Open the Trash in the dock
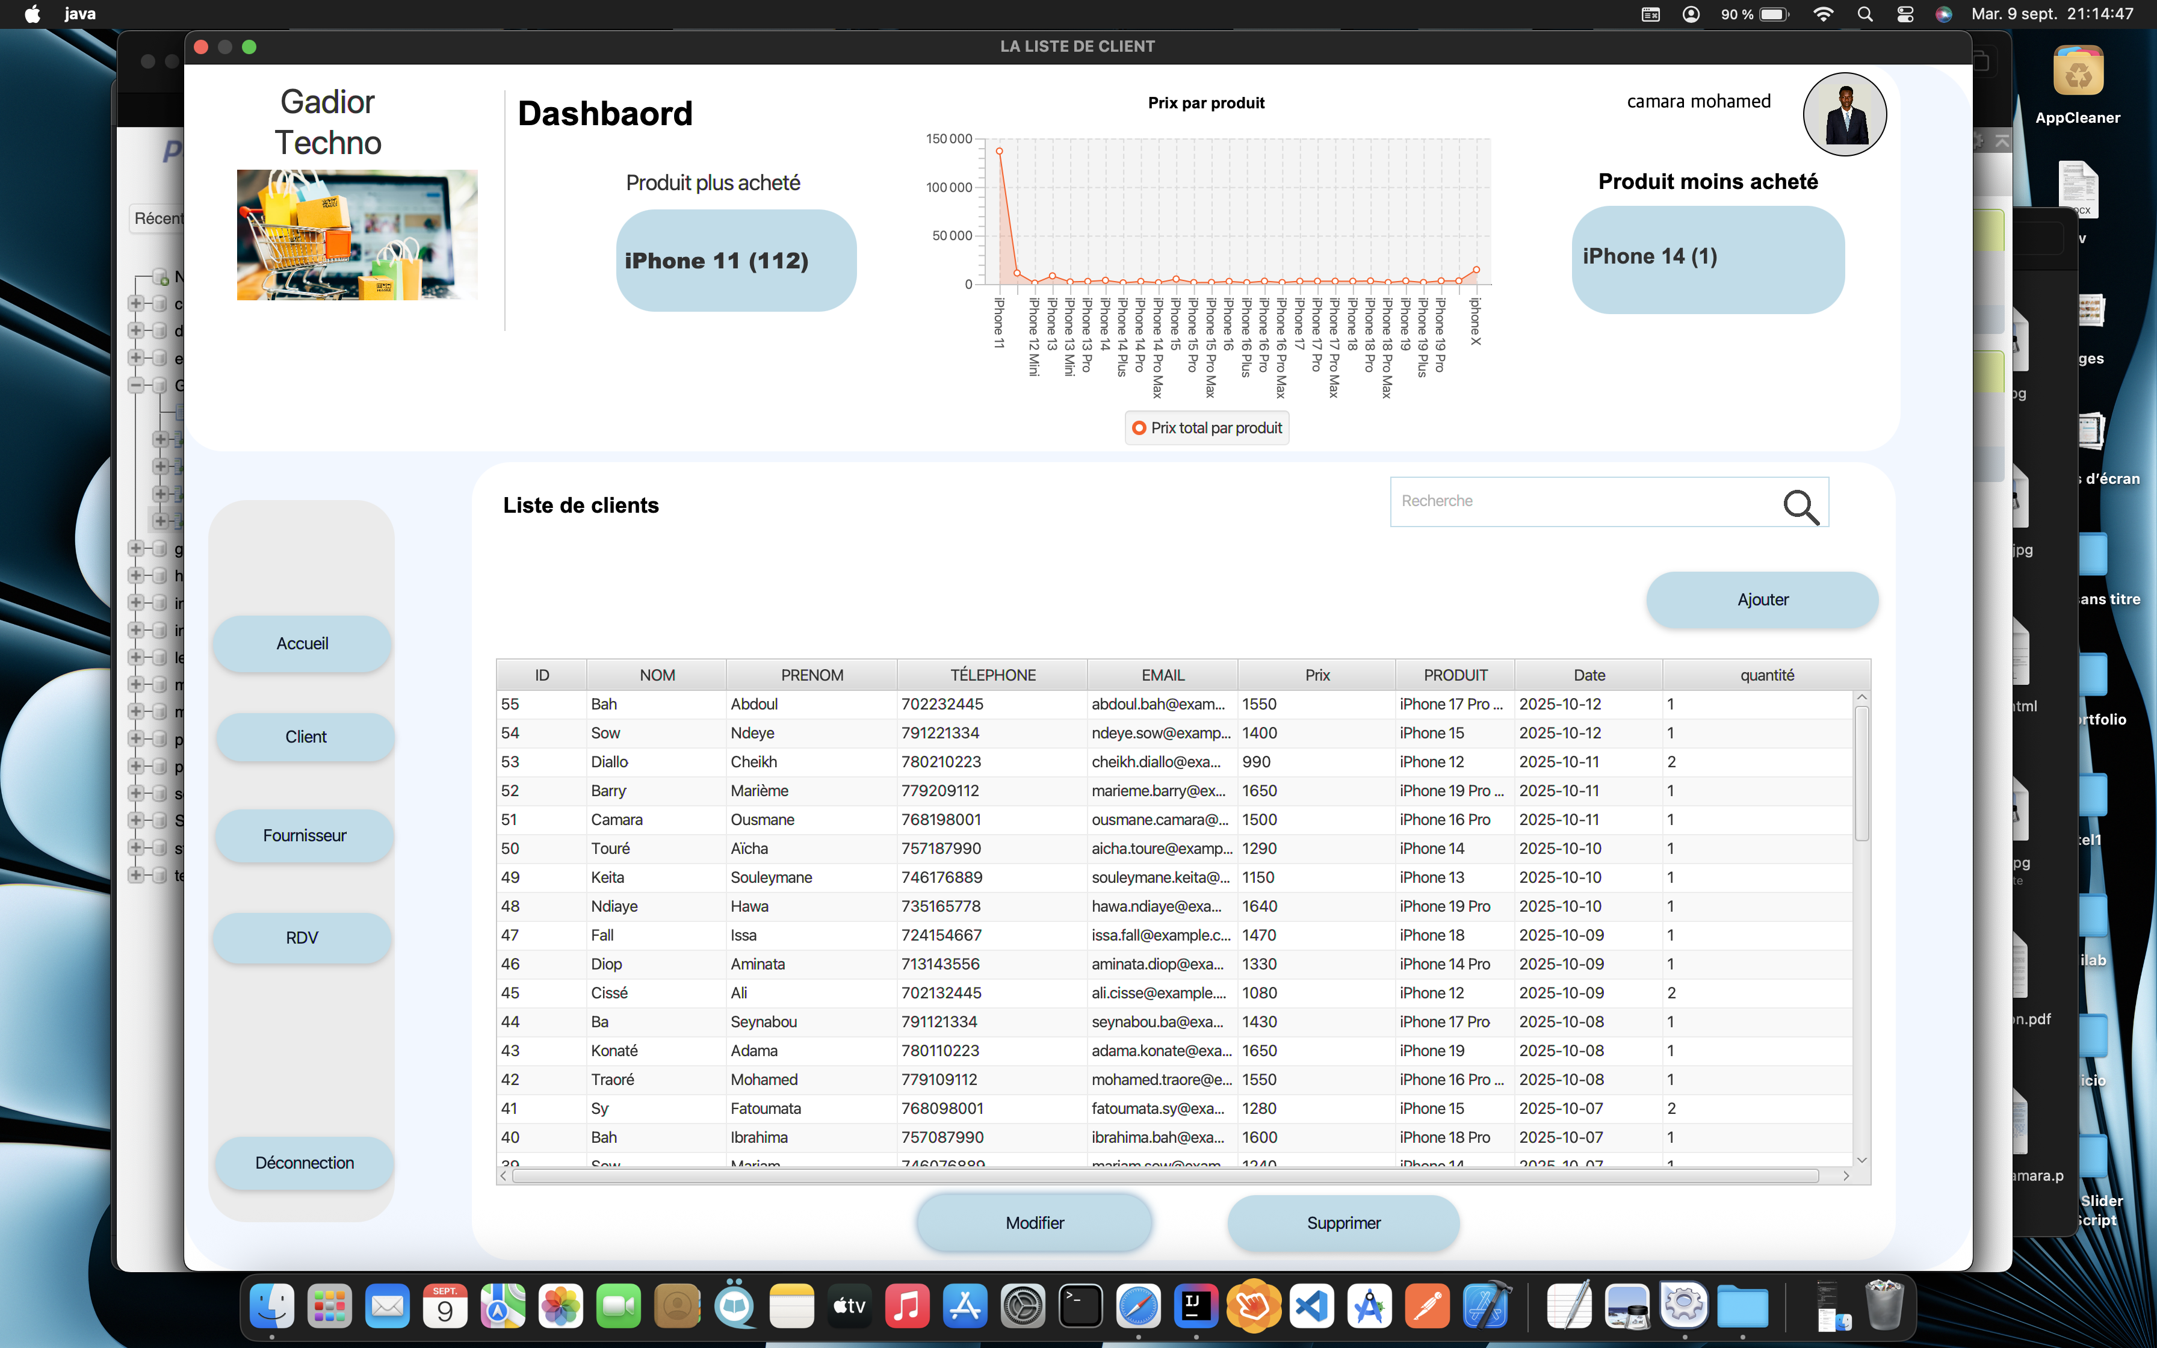The image size is (2157, 1348). click(1884, 1307)
